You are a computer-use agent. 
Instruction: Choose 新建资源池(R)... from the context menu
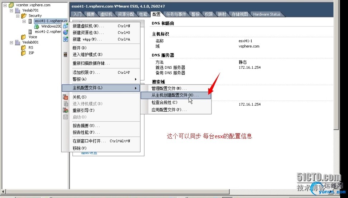[x=101, y=33]
